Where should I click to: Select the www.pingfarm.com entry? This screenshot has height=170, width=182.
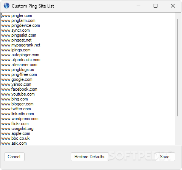pos(18,20)
